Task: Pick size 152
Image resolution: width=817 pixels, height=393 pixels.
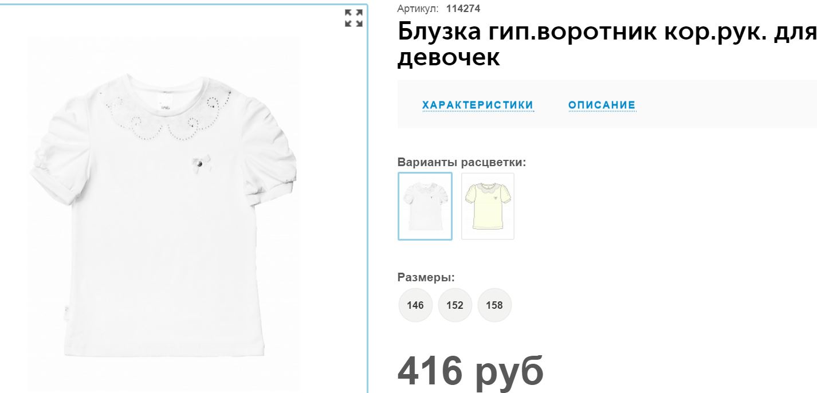Action: tap(455, 305)
